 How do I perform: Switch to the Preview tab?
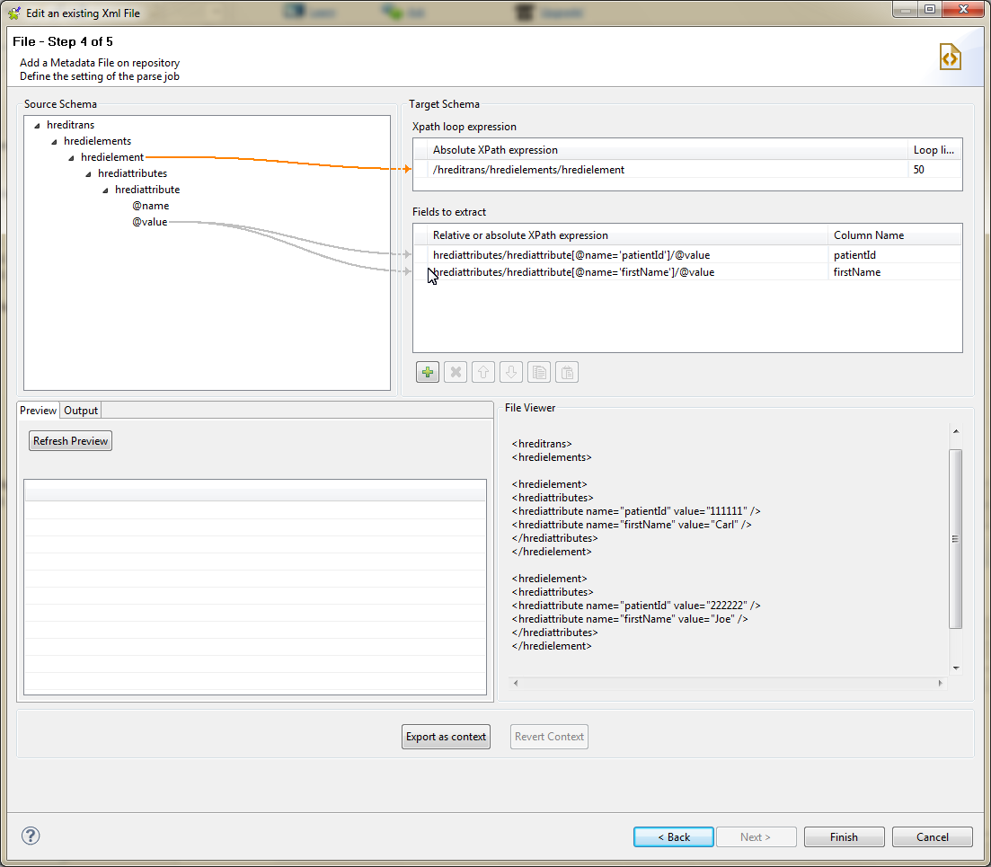pos(38,410)
